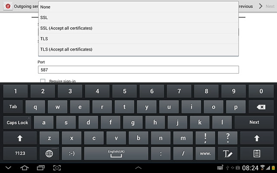
Task: Tap the Android home navigation icon
Action: pyautogui.click(x=24, y=168)
